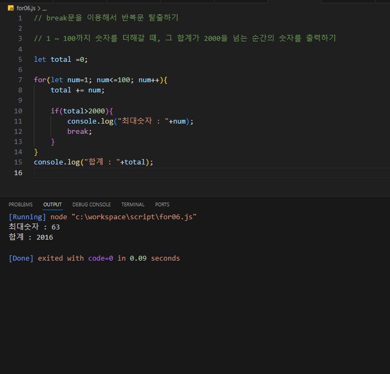Click console.log line printing 최대숫자

[x=131, y=121]
